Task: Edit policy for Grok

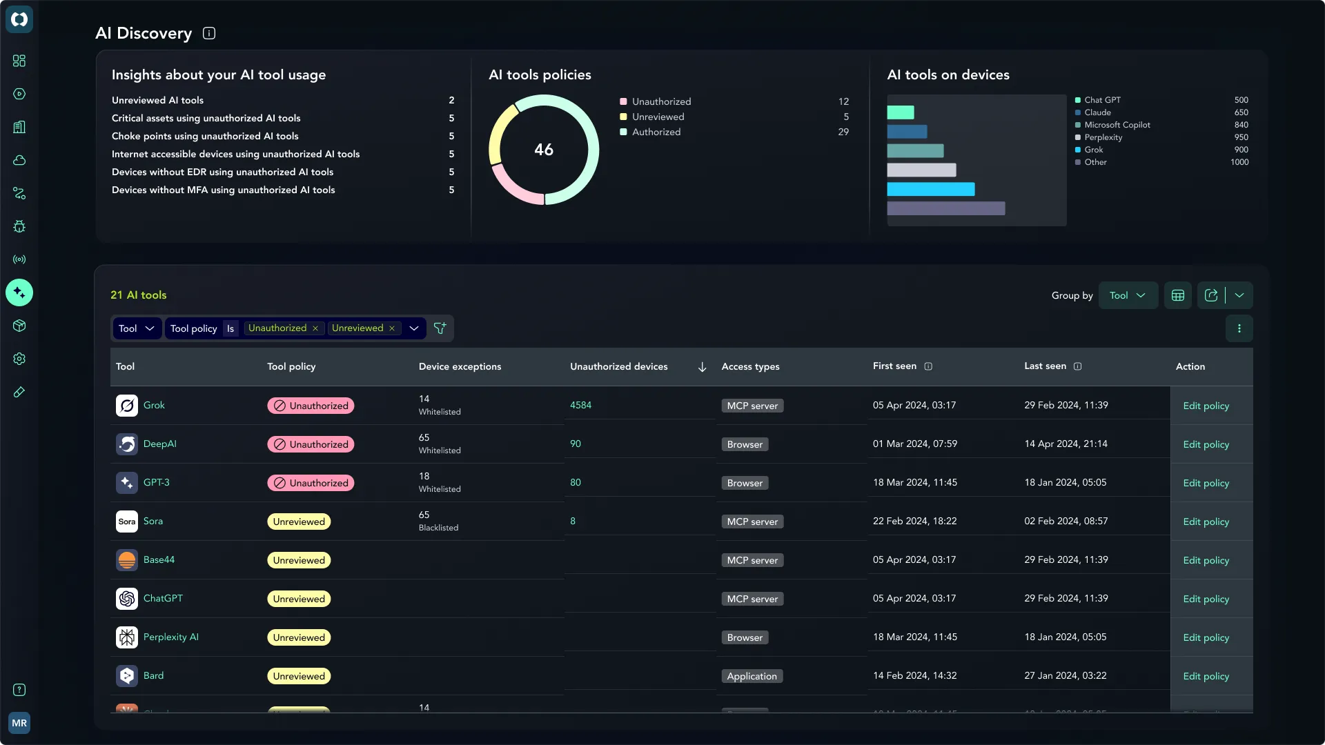Action: tap(1206, 406)
